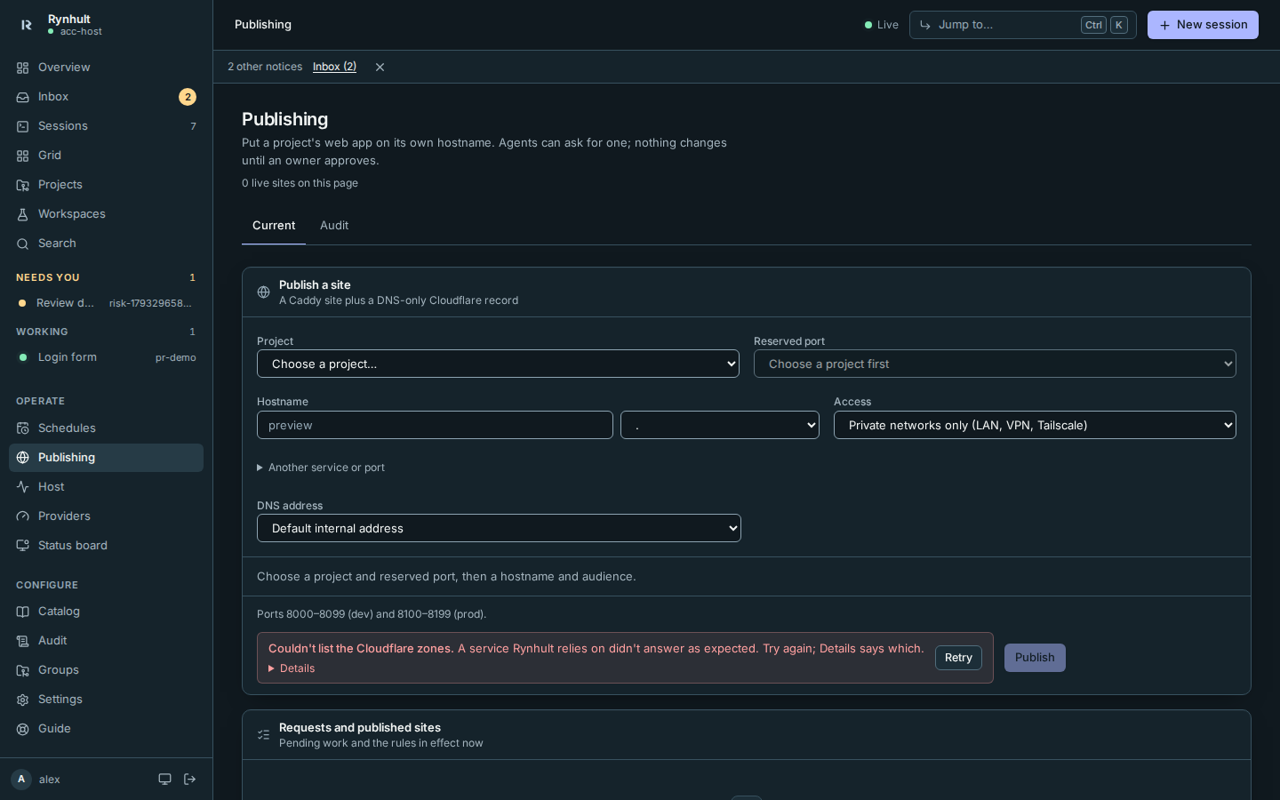Click the Schedules icon in sidebar

(x=23, y=428)
